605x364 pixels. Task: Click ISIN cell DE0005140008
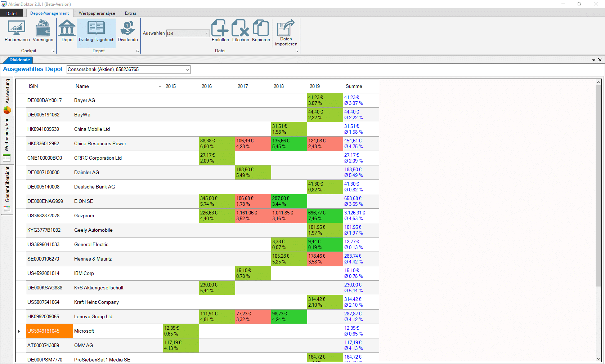(x=49, y=187)
